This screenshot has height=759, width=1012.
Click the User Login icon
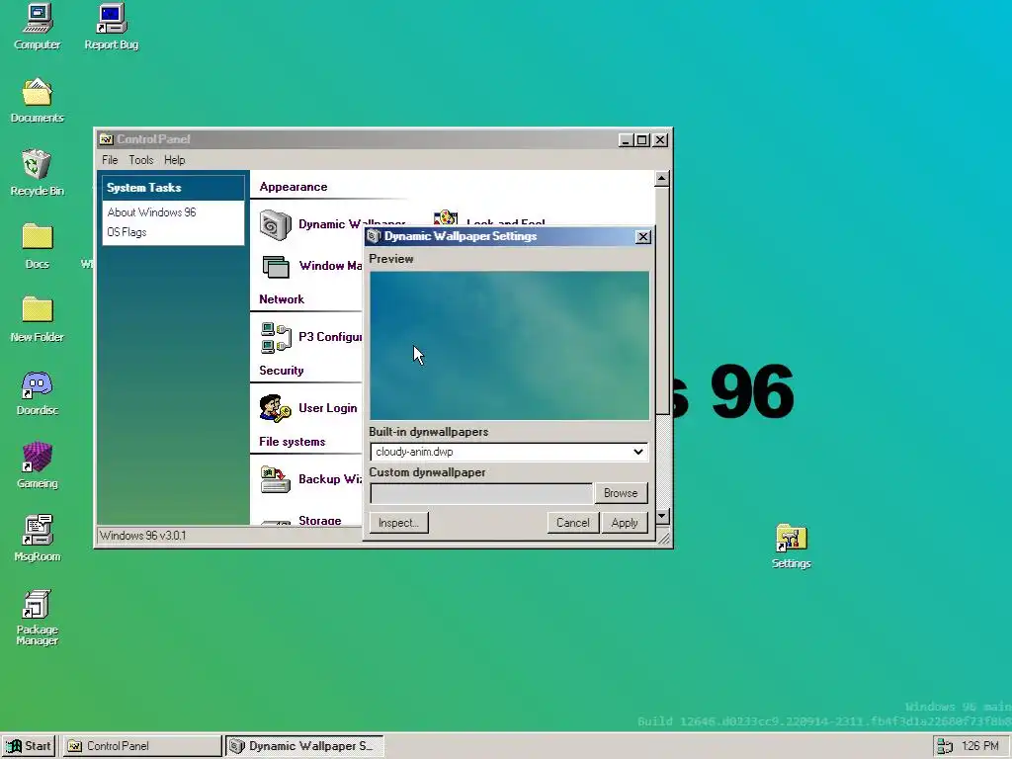tap(276, 408)
